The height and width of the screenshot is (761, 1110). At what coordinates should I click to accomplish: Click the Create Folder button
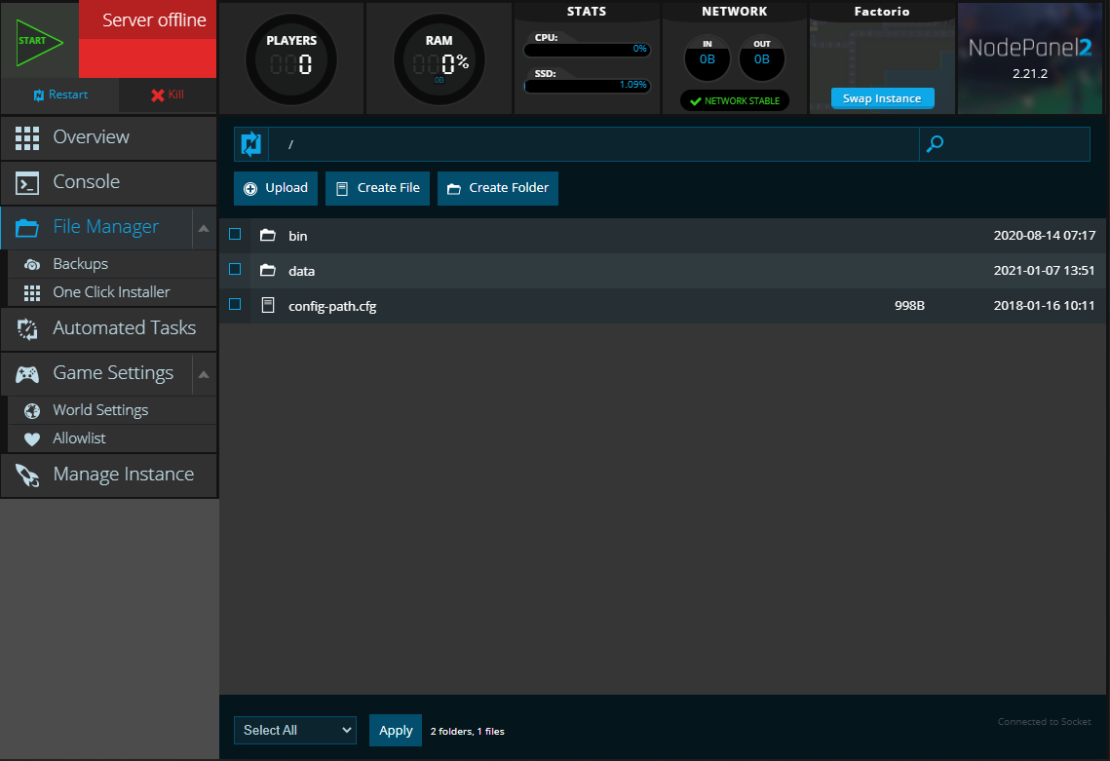498,188
